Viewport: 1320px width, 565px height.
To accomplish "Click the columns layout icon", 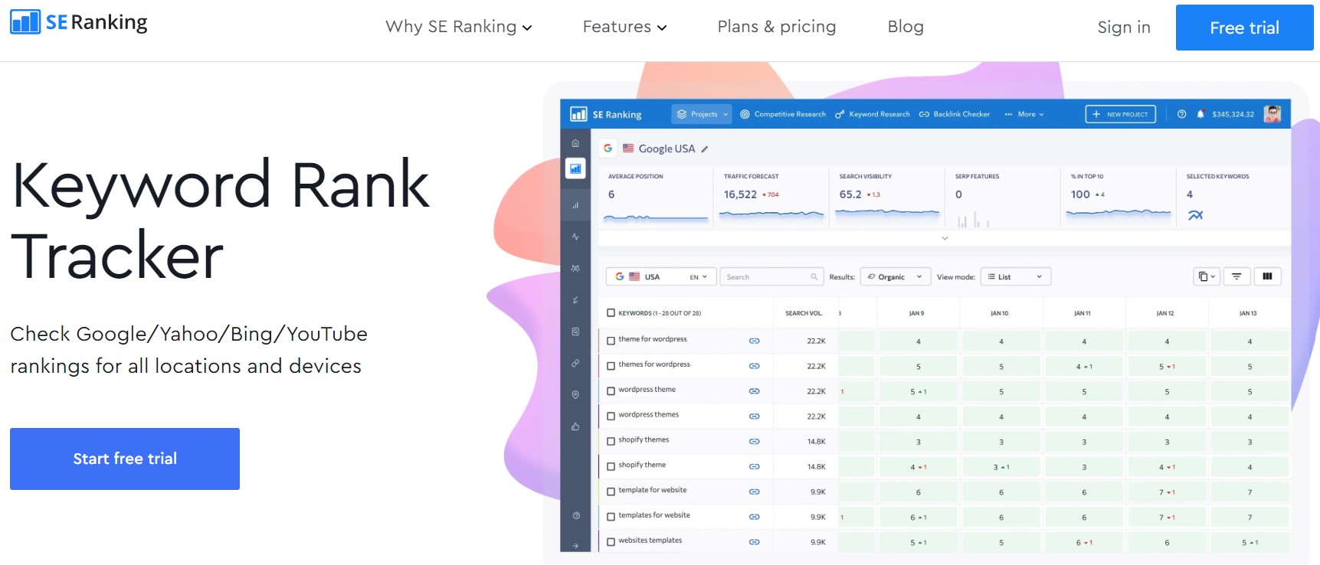I will point(1267,276).
